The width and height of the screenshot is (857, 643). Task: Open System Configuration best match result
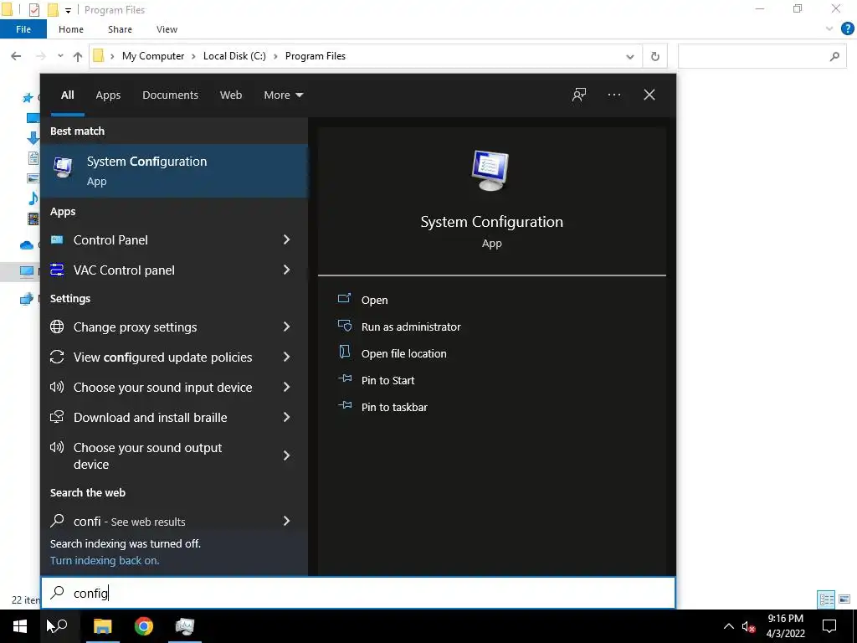(x=174, y=171)
